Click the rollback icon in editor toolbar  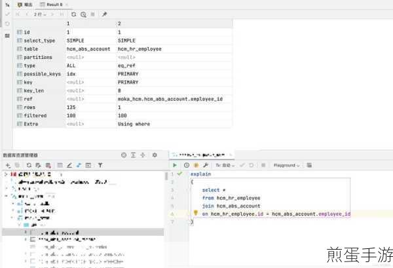pyautogui.click(x=252, y=165)
